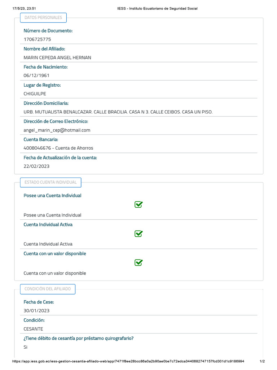The image size is (277, 370).
Task: Click the Cuenta con un valor disponible checkmark
Action: pyautogui.click(x=138, y=262)
